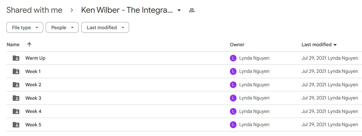
Task: Click the shared people icon beside folder title
Action: 192,10
